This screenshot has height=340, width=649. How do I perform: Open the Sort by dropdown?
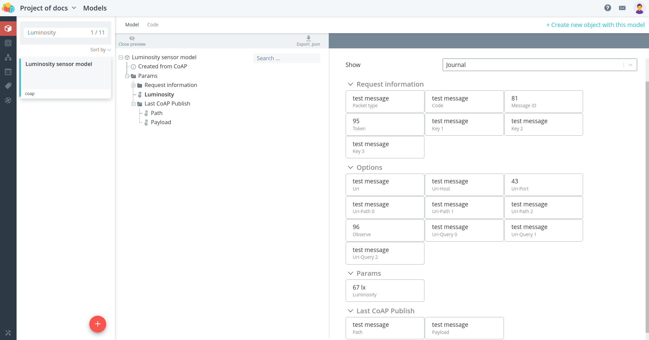pyautogui.click(x=100, y=50)
